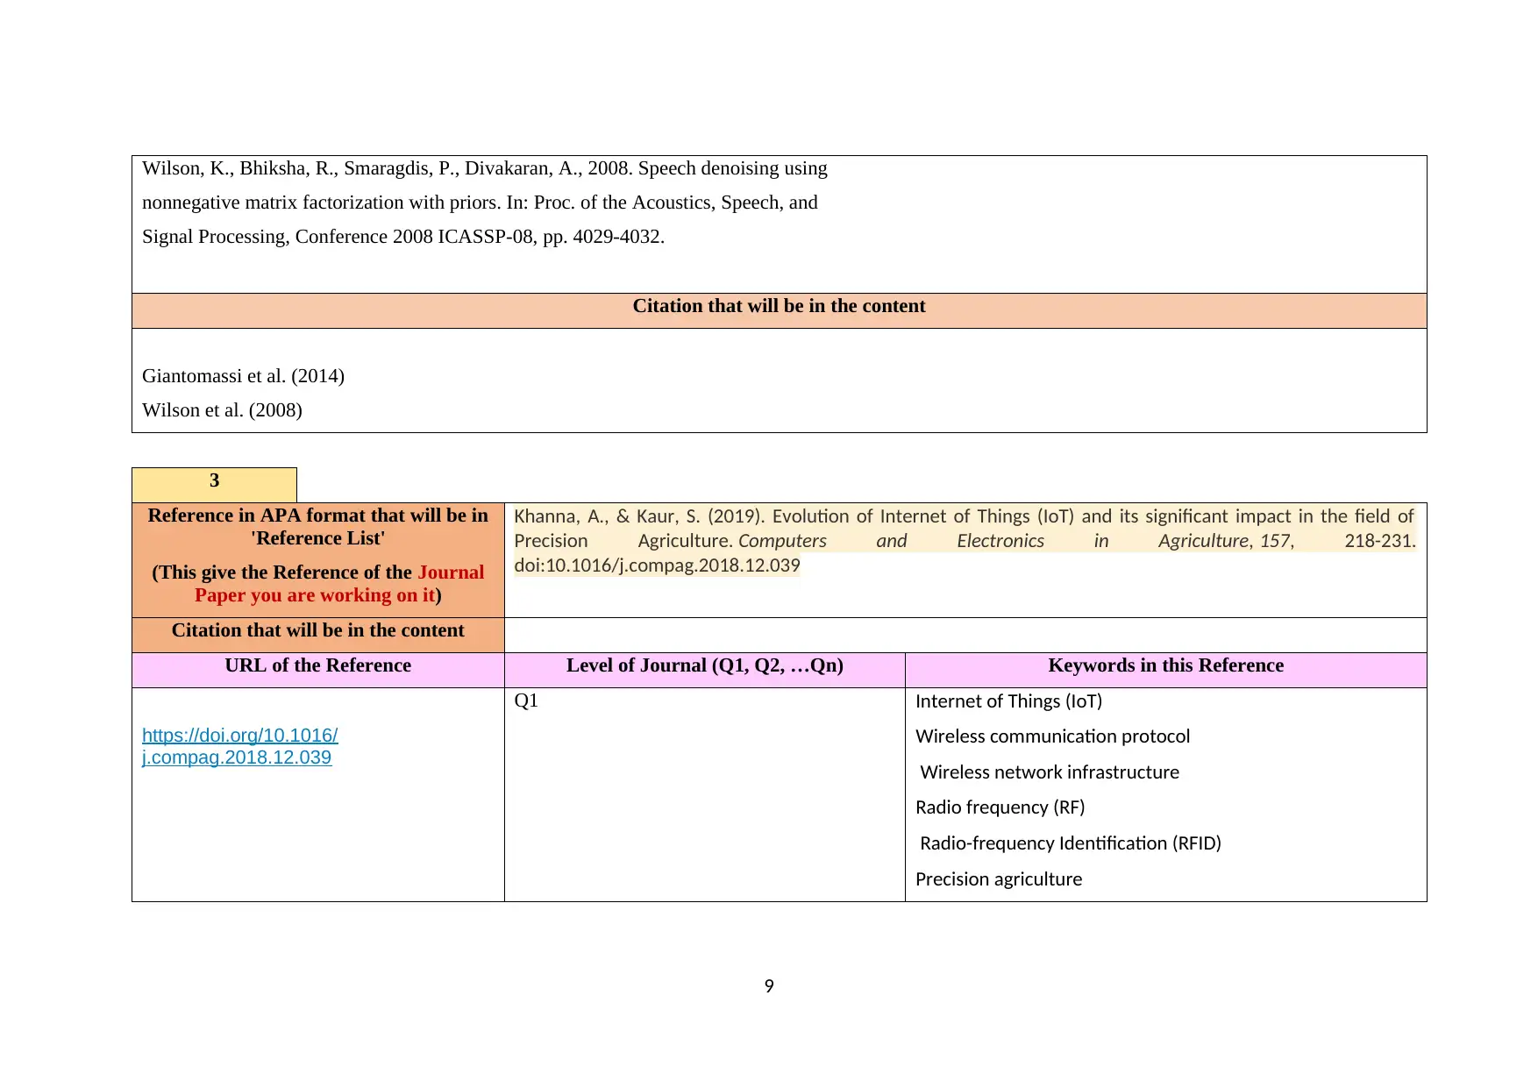
Task: Click the 'Wilson et al. (2008)' citation text
Action: click(222, 410)
